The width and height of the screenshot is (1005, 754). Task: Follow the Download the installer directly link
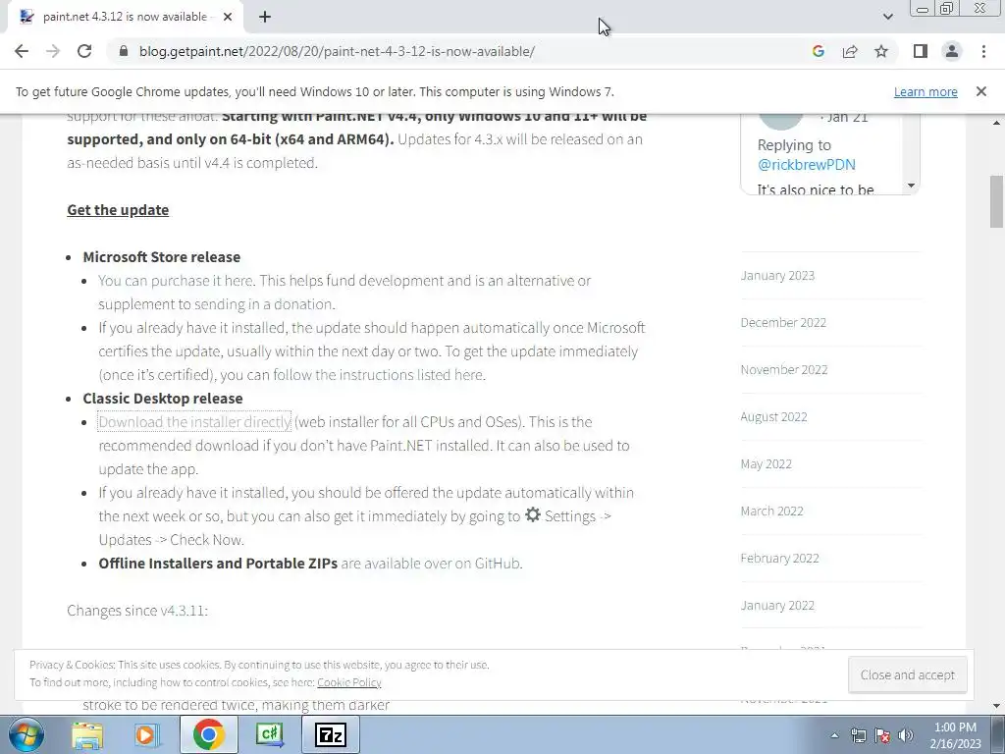[194, 422]
